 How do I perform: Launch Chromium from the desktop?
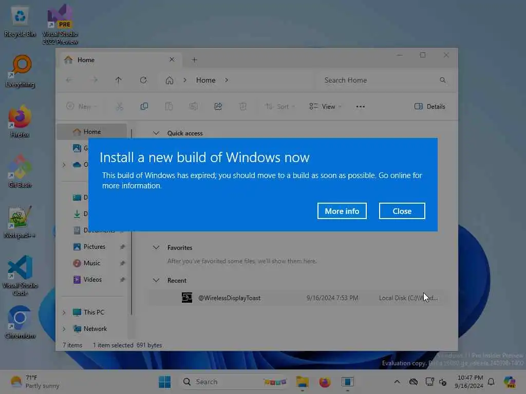20,322
